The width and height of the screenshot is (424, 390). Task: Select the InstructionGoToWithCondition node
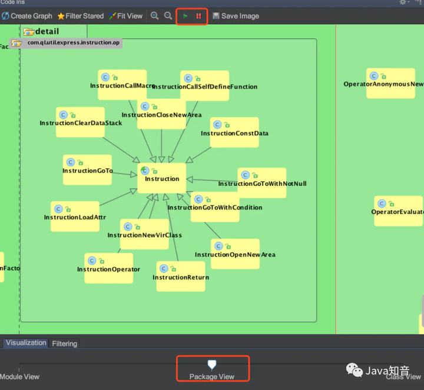tap(215, 207)
